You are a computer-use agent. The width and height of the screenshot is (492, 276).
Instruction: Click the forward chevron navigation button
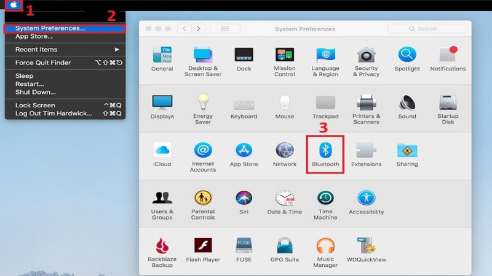point(198,29)
